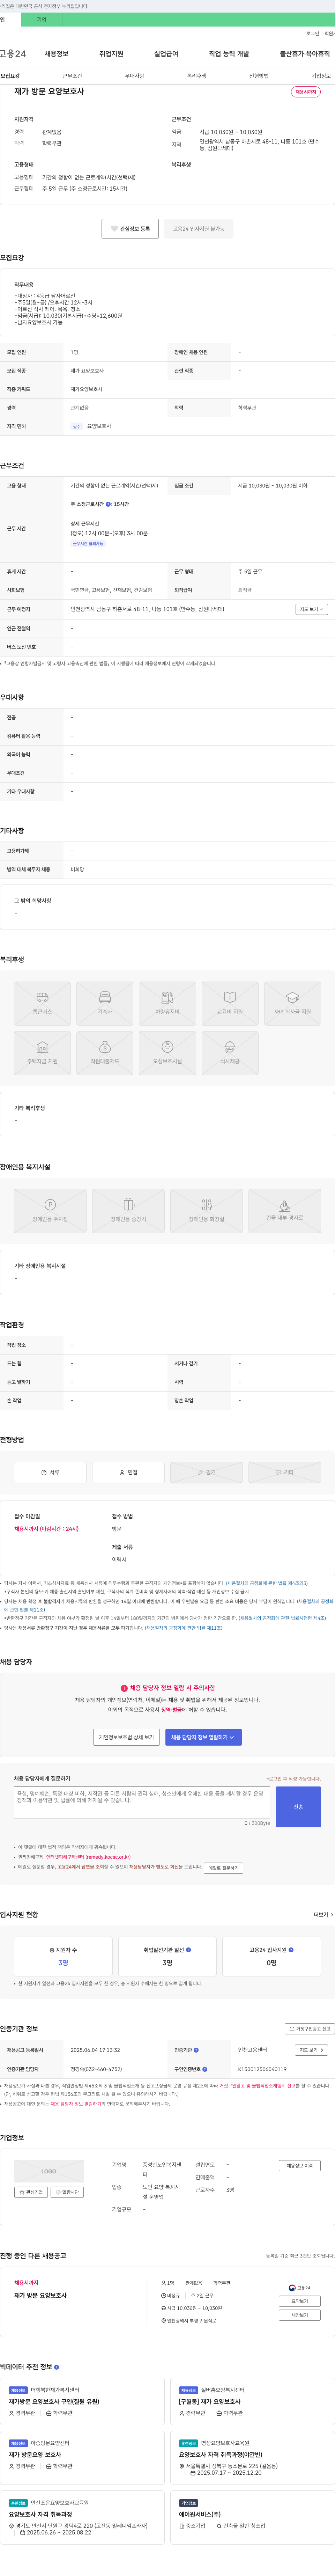Click the blue 전송 button
Image resolution: width=335 pixels, height=2576 pixels.
[x=298, y=1807]
